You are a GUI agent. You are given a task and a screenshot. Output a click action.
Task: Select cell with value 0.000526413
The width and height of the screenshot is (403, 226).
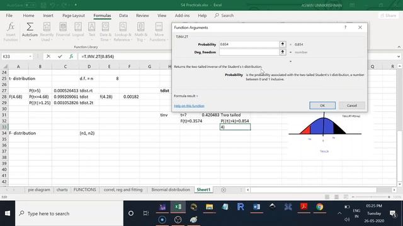click(x=65, y=90)
